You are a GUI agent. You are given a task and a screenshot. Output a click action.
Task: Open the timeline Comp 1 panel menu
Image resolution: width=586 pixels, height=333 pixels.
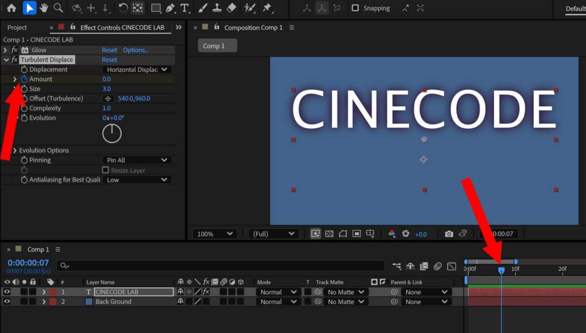(x=58, y=249)
